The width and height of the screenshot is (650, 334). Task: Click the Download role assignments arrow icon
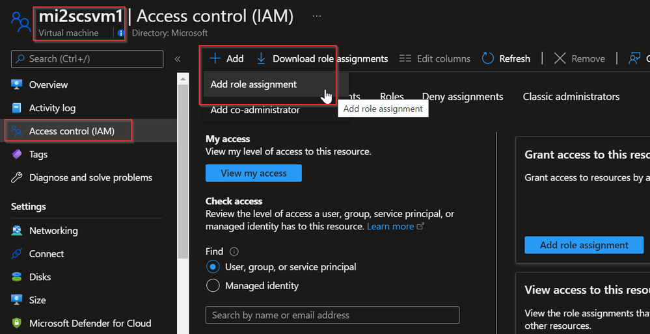(x=261, y=58)
